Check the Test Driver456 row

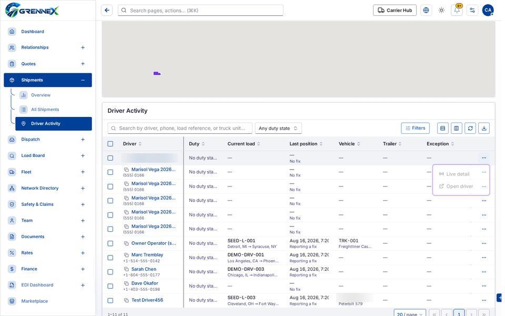[x=110, y=300]
